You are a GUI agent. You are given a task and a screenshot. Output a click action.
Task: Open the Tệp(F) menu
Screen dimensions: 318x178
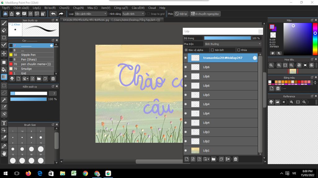[6, 8]
